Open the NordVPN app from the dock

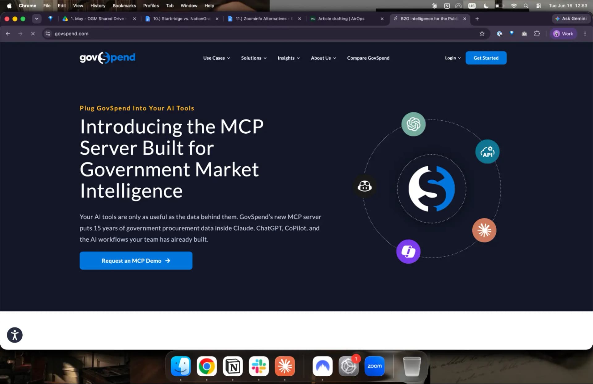[x=322, y=366]
